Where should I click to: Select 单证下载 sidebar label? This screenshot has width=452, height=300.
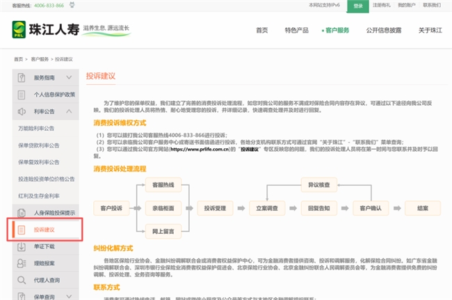coord(44,246)
